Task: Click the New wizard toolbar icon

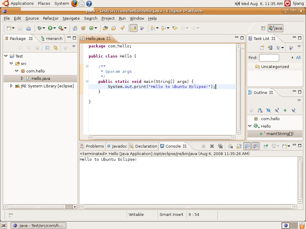Action: click(9, 28)
